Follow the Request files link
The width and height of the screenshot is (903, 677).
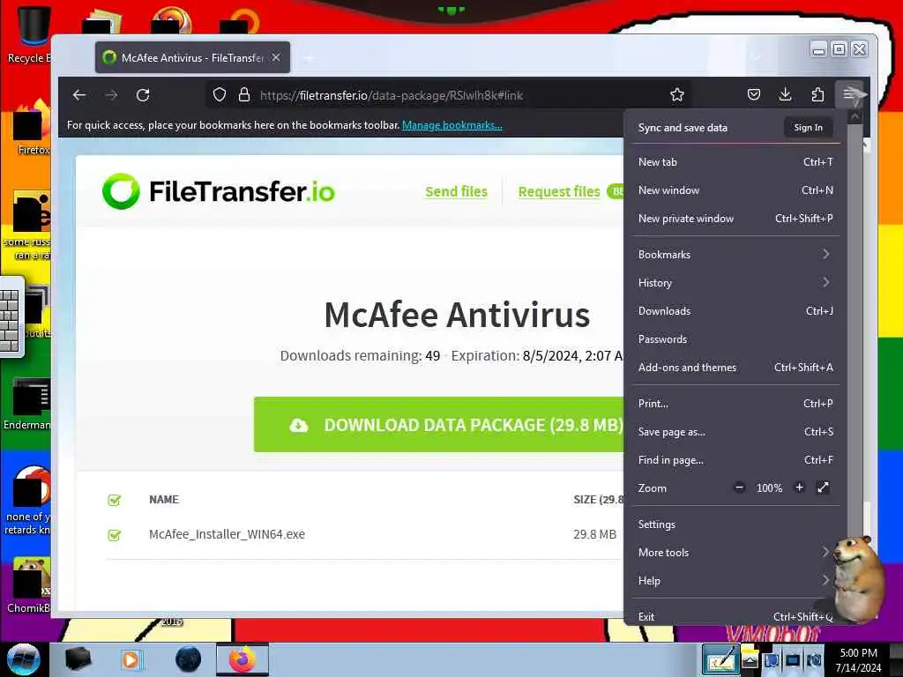[558, 191]
